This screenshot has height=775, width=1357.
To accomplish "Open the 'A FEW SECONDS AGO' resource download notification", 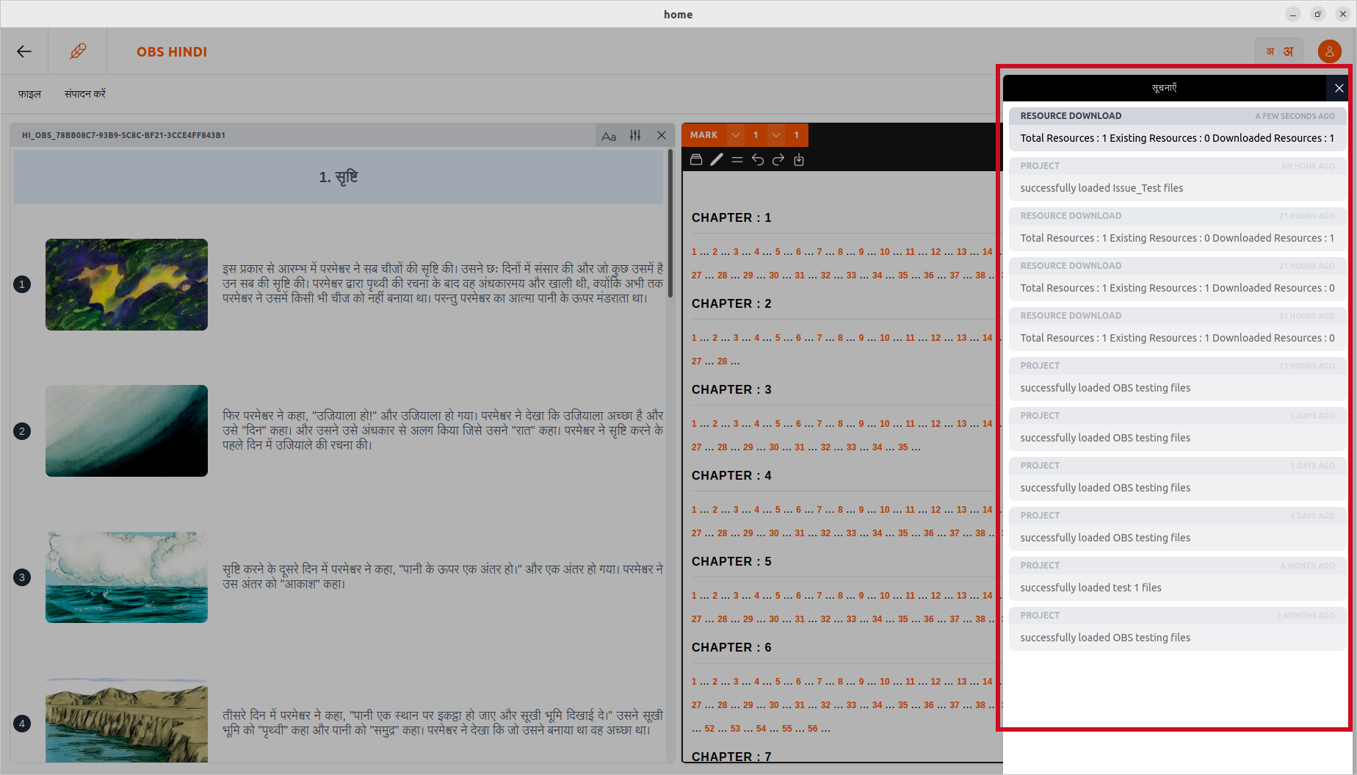I will (1177, 129).
